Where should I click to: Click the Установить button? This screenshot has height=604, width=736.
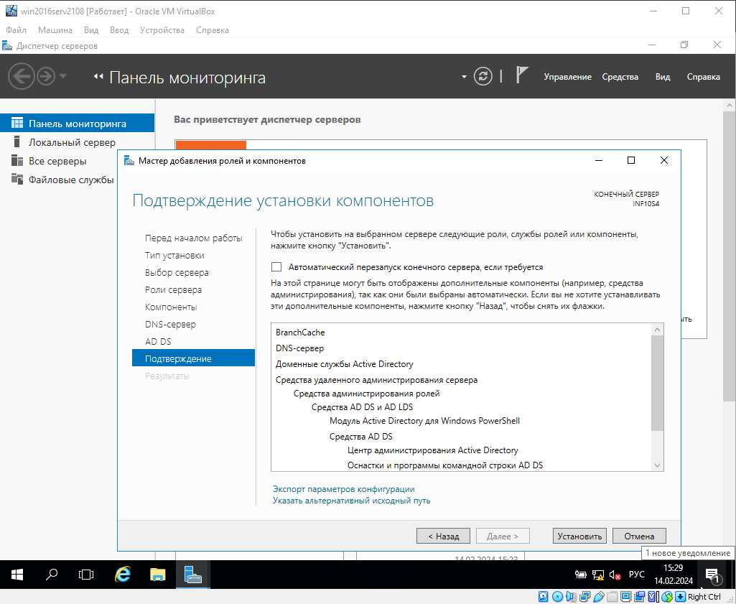coord(579,536)
